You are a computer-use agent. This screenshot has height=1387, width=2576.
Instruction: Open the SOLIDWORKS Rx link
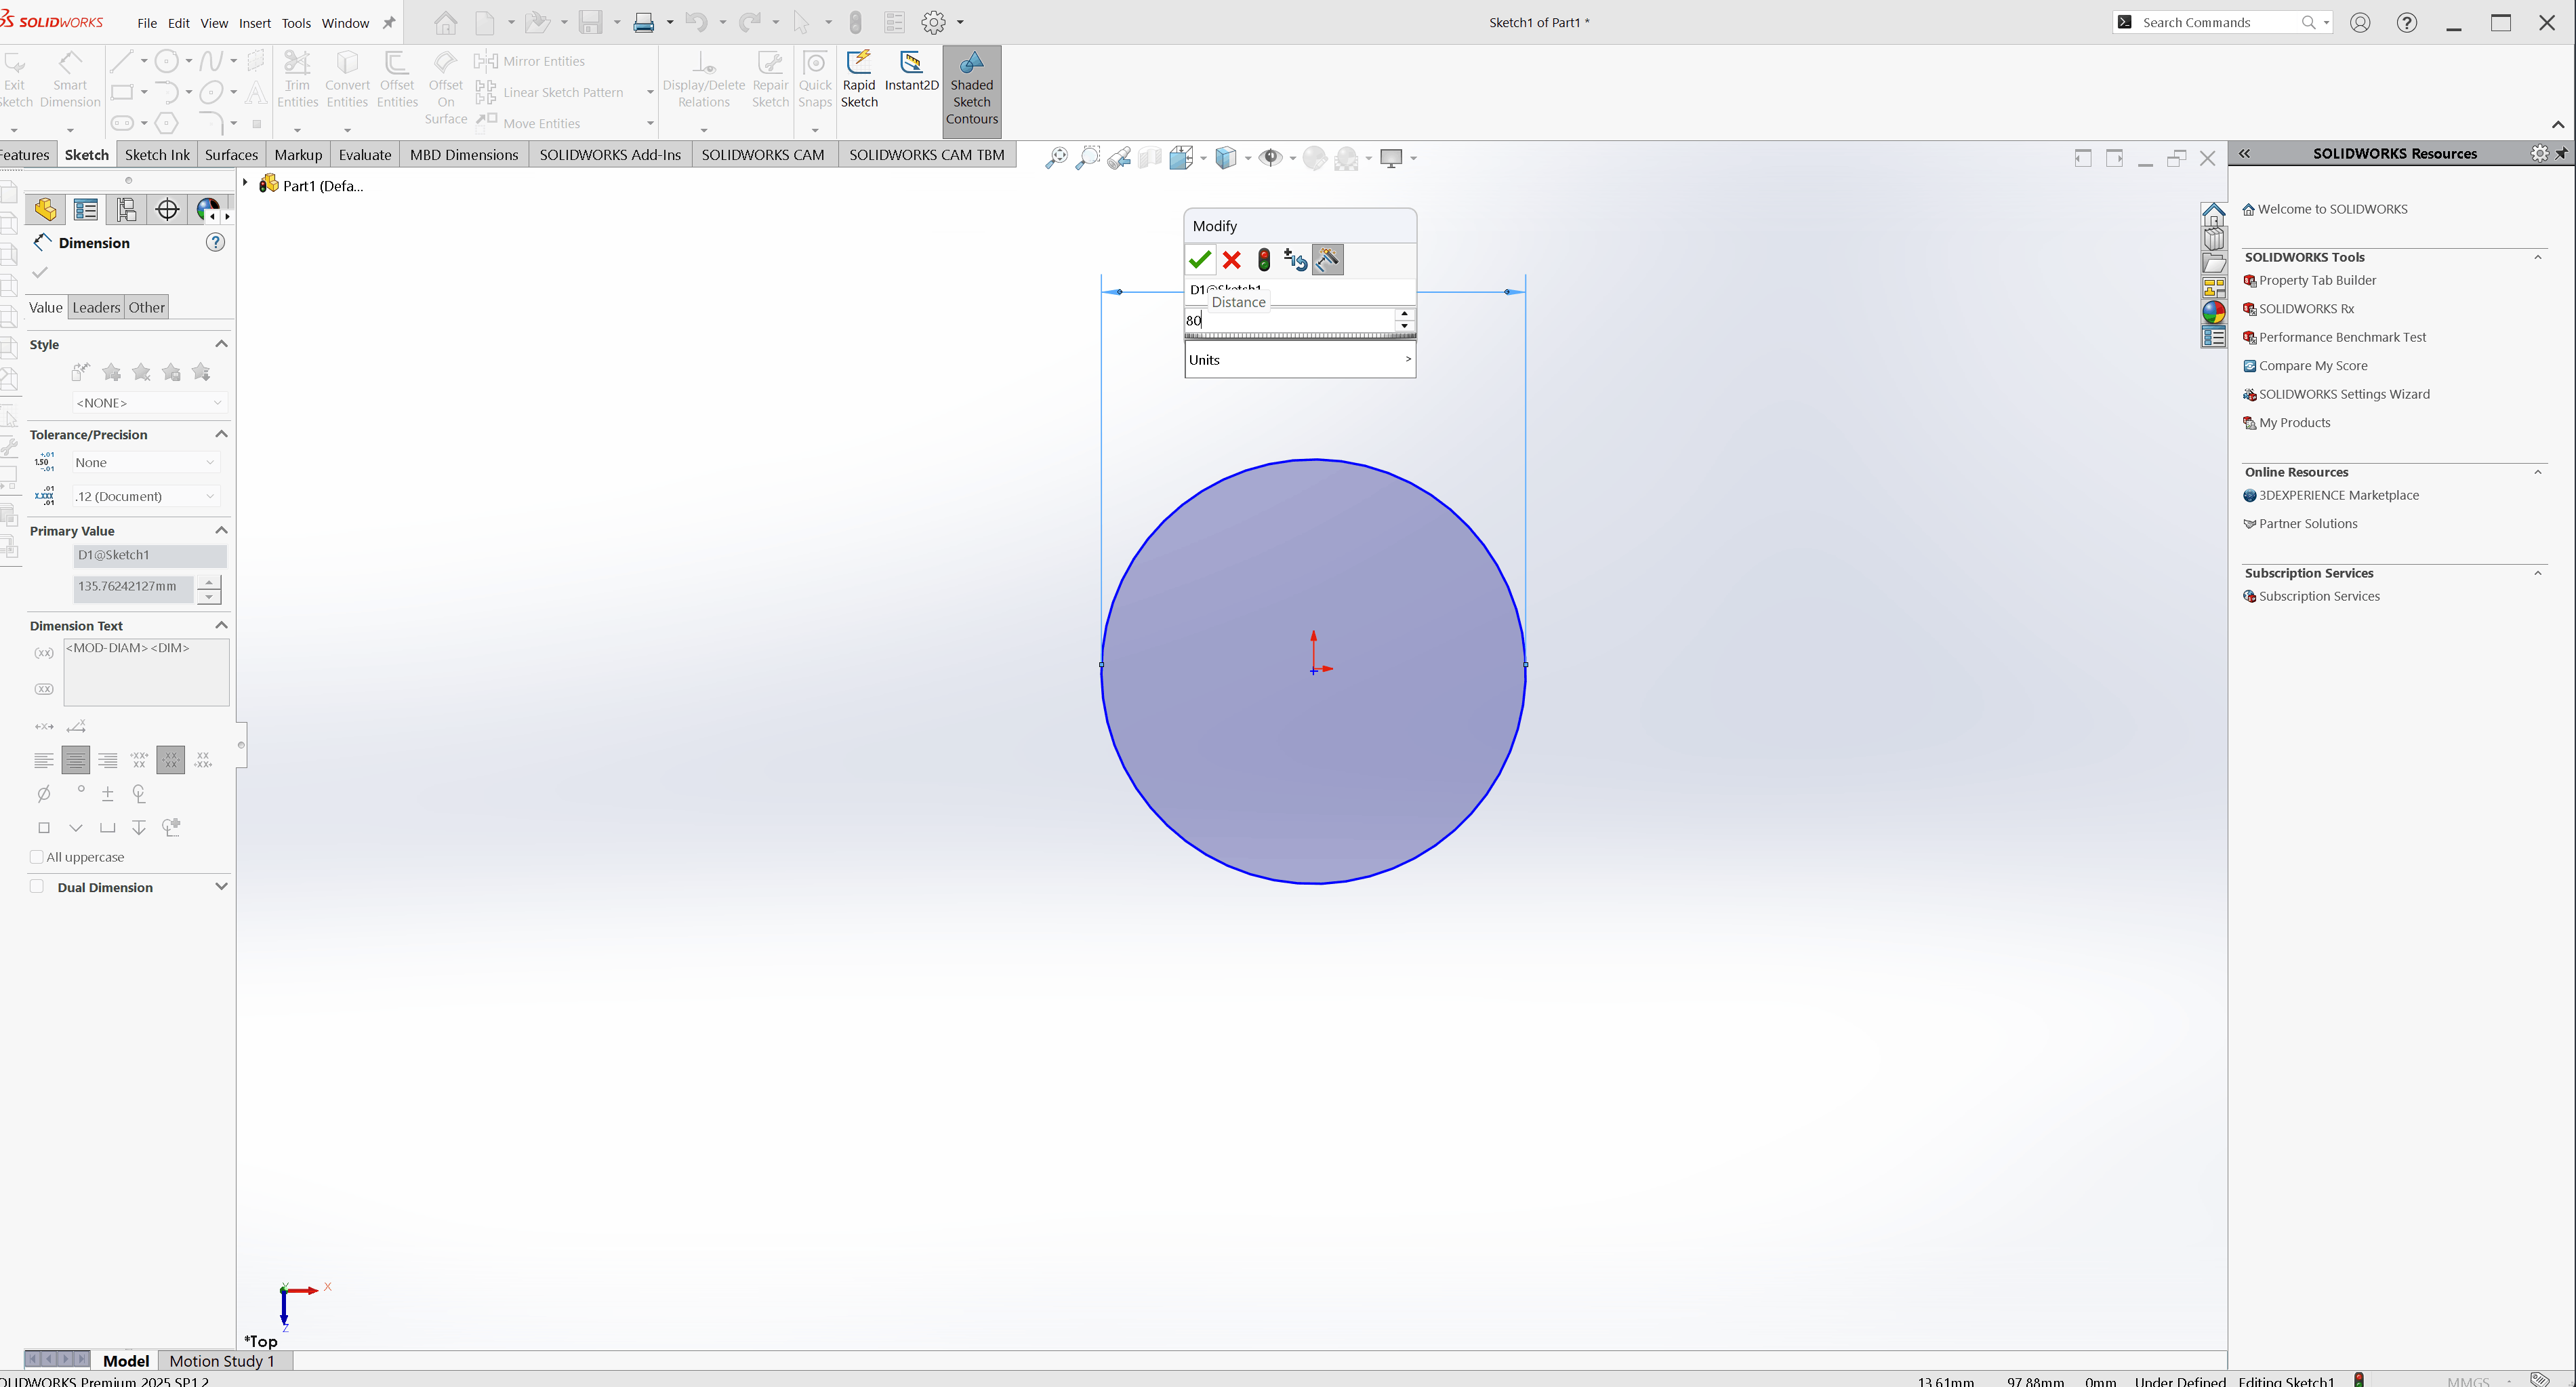(x=2306, y=309)
